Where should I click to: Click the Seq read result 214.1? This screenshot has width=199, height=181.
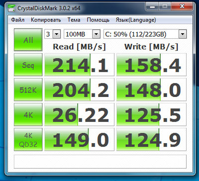pos(80,65)
